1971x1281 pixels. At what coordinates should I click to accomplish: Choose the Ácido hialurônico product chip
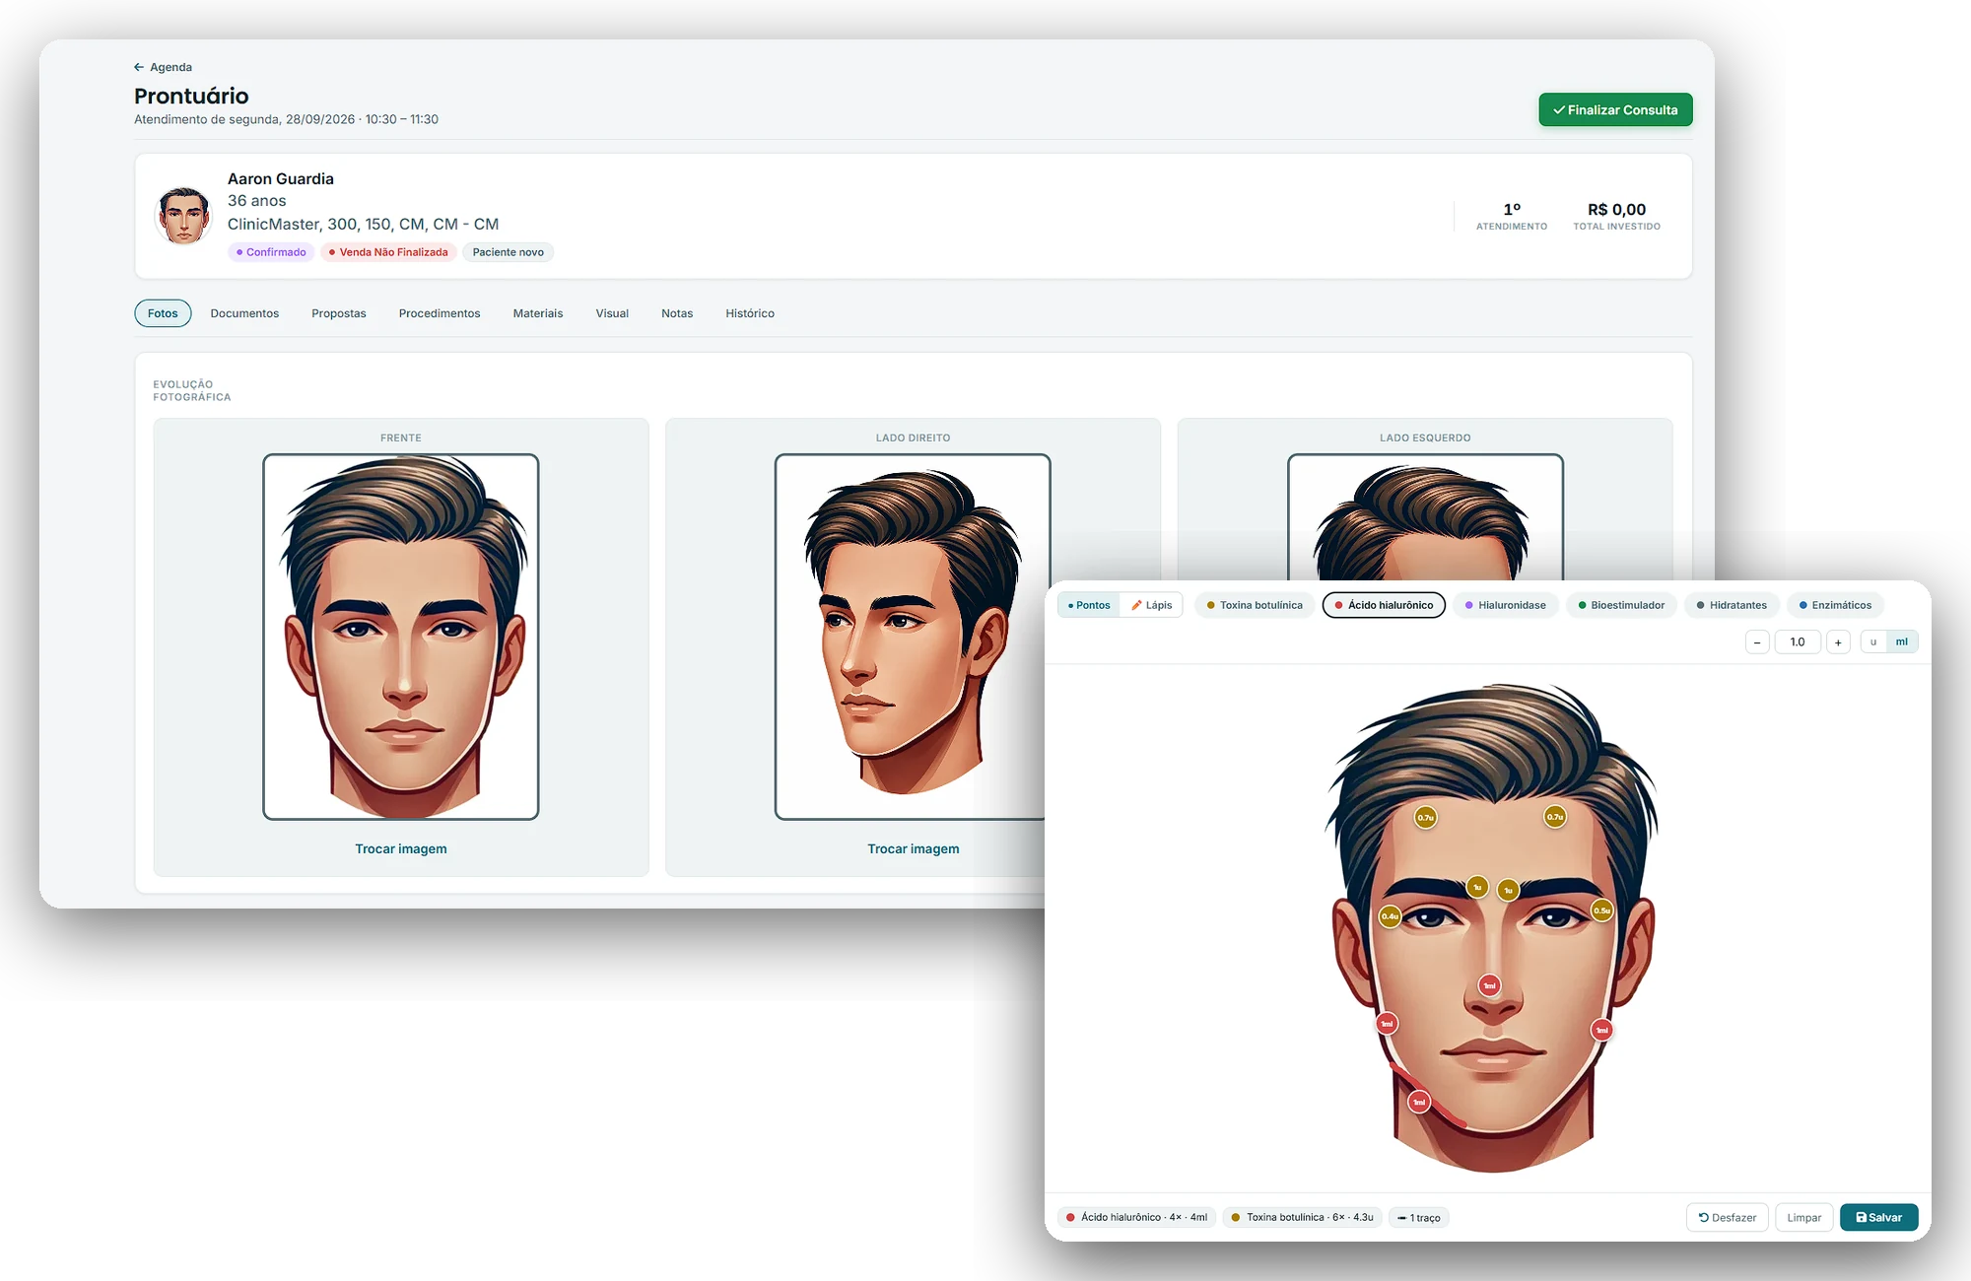coord(1384,605)
